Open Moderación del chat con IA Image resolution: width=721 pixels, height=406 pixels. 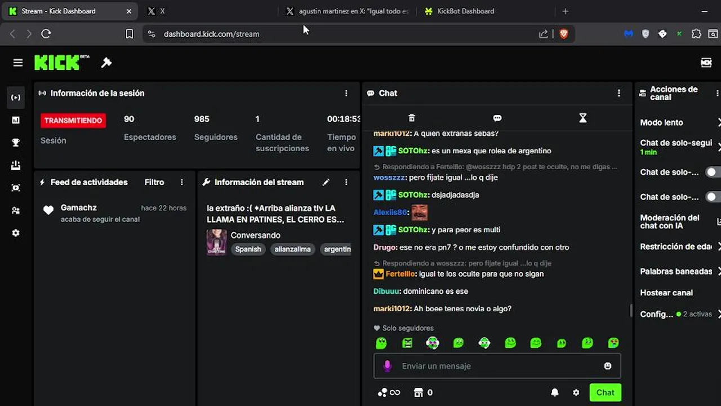click(680, 222)
